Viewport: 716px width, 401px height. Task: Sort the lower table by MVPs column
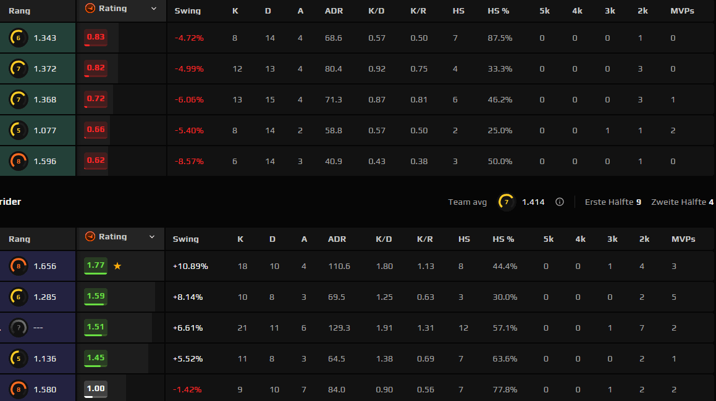pos(683,239)
